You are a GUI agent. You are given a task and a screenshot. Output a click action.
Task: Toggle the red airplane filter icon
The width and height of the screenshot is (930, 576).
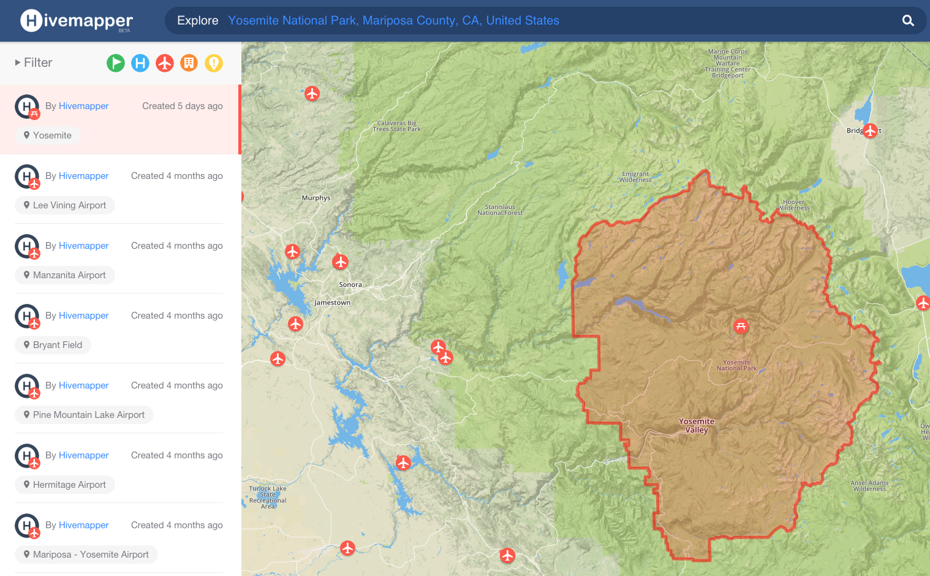[x=165, y=63]
